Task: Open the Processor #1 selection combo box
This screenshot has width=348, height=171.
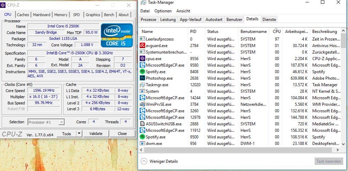Action: [x=46, y=122]
